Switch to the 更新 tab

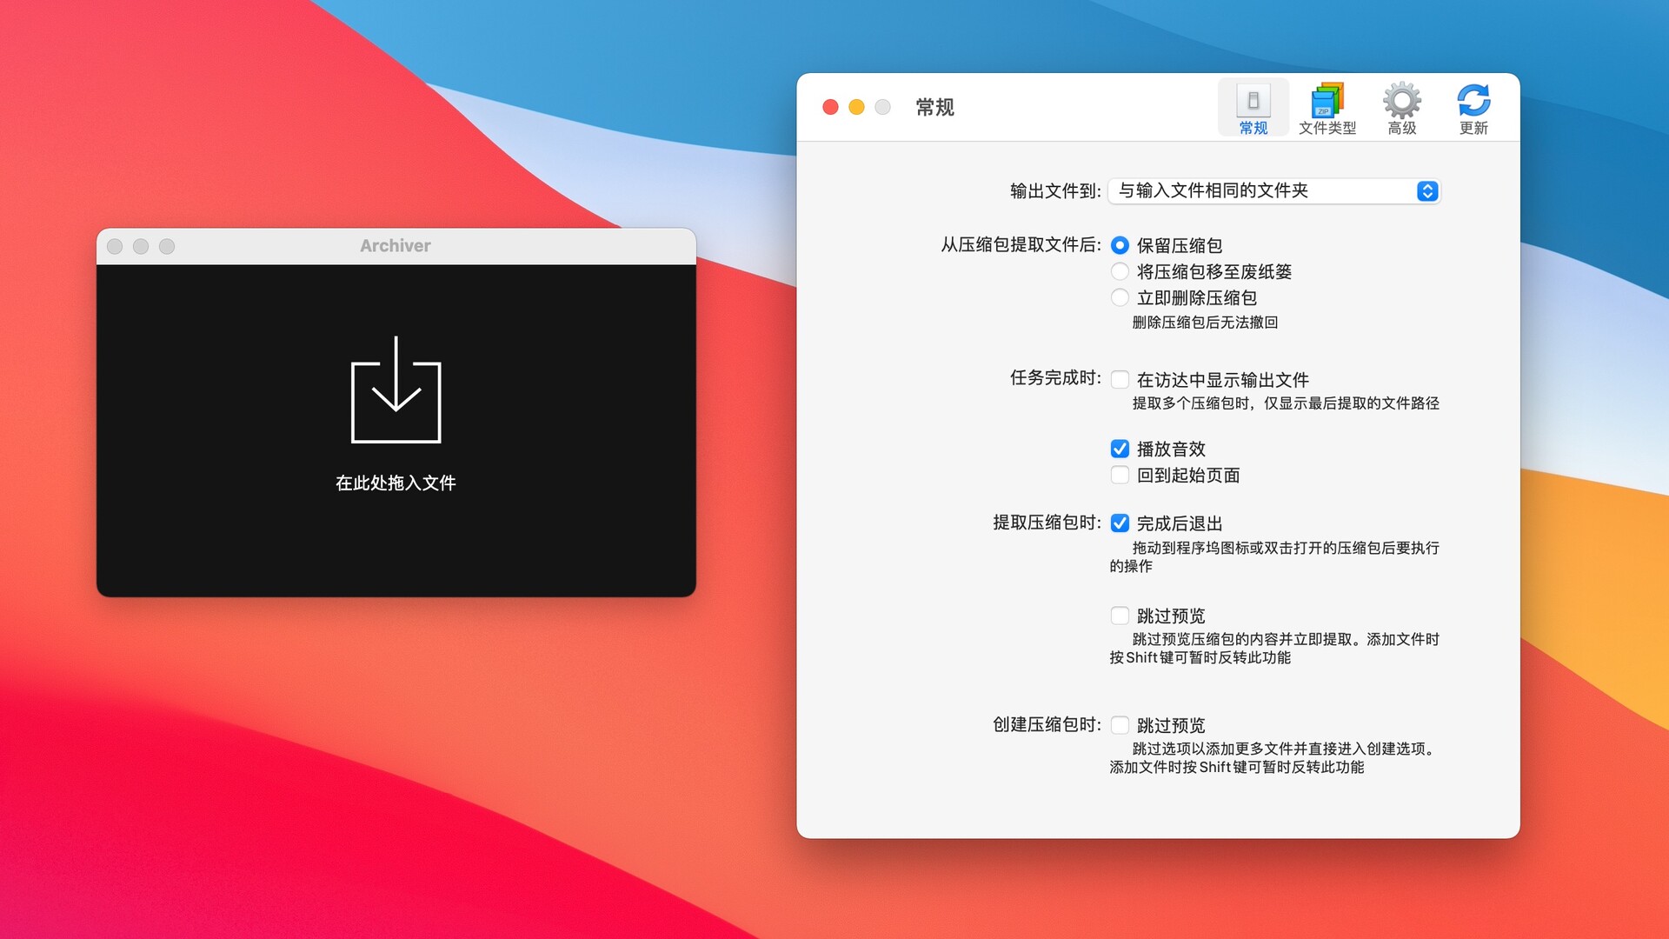pyautogui.click(x=1473, y=108)
